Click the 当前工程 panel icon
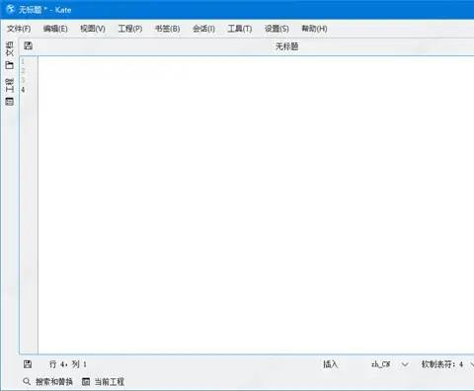 click(x=86, y=381)
